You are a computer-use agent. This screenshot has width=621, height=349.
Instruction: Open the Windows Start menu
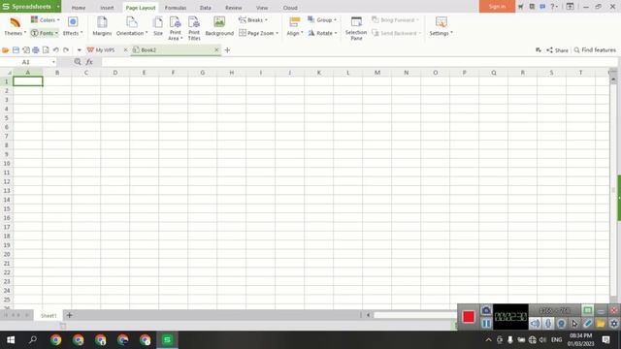pyautogui.click(x=11, y=340)
